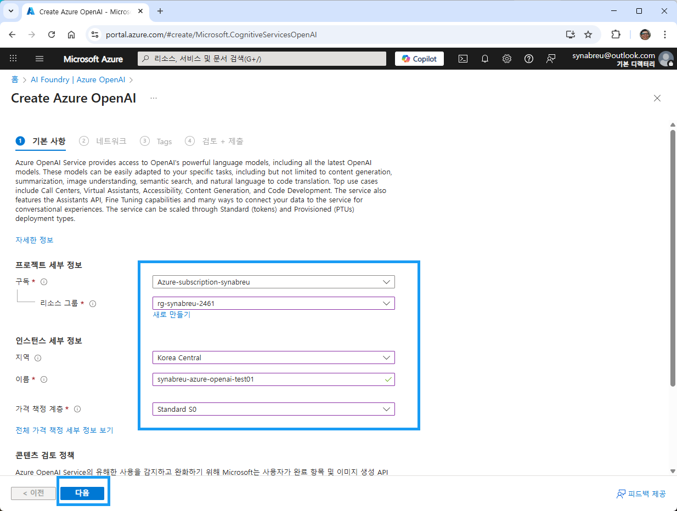The image size is (677, 511).
Task: Open the feedback icon in Azure header
Action: [551, 59]
